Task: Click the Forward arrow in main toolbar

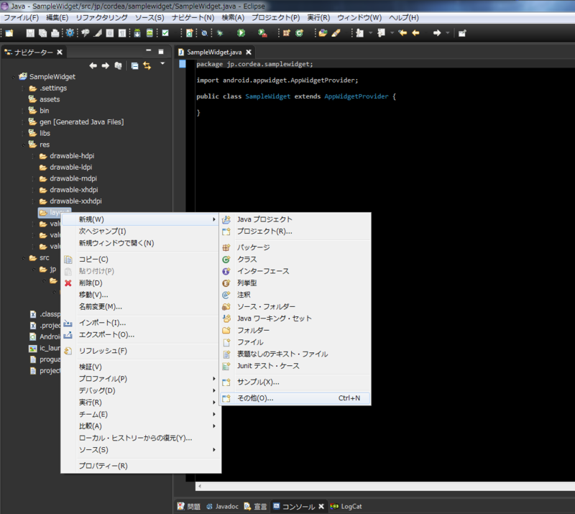Action: (x=437, y=33)
